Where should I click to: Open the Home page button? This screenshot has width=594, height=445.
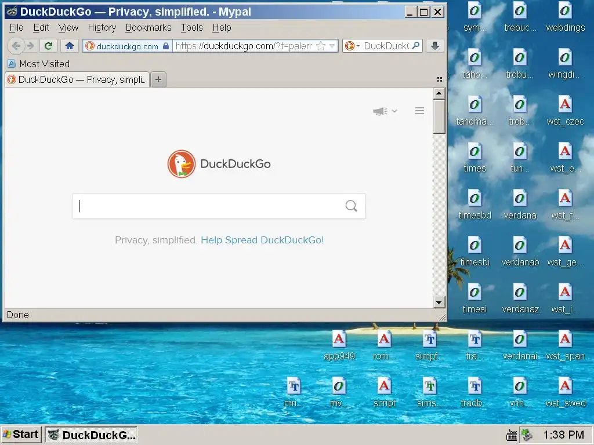coord(70,46)
